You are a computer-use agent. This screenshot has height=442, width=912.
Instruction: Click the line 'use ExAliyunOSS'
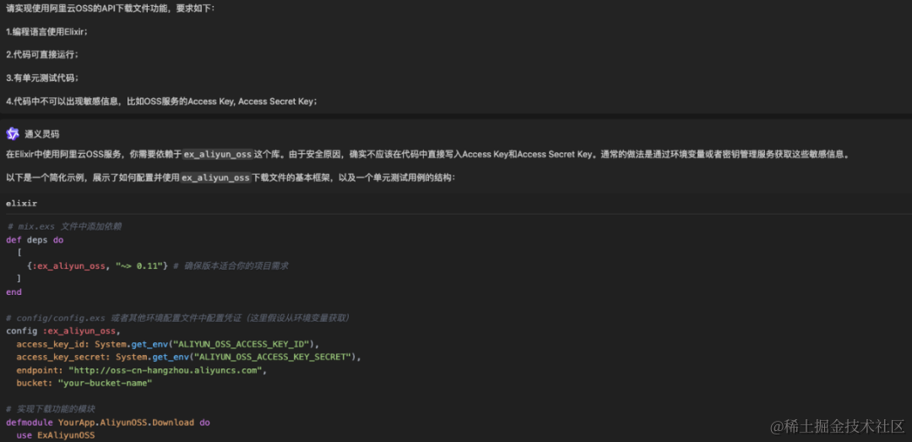tap(55, 435)
